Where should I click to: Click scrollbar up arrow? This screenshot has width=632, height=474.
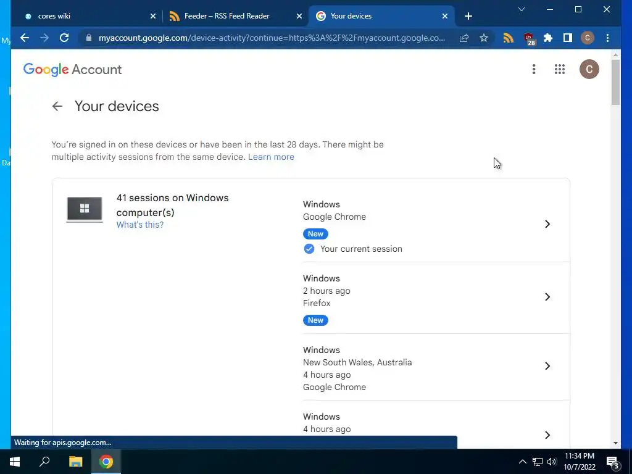click(615, 54)
